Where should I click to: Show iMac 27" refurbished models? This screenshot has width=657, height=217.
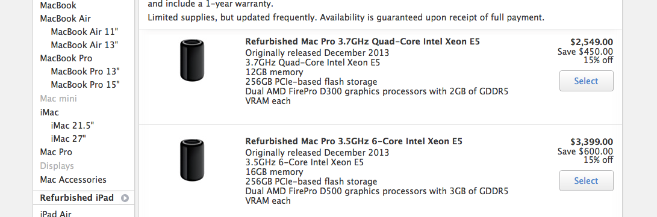[x=68, y=139]
